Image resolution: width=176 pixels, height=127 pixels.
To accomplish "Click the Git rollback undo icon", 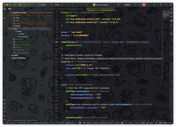I will click(x=87, y=5).
